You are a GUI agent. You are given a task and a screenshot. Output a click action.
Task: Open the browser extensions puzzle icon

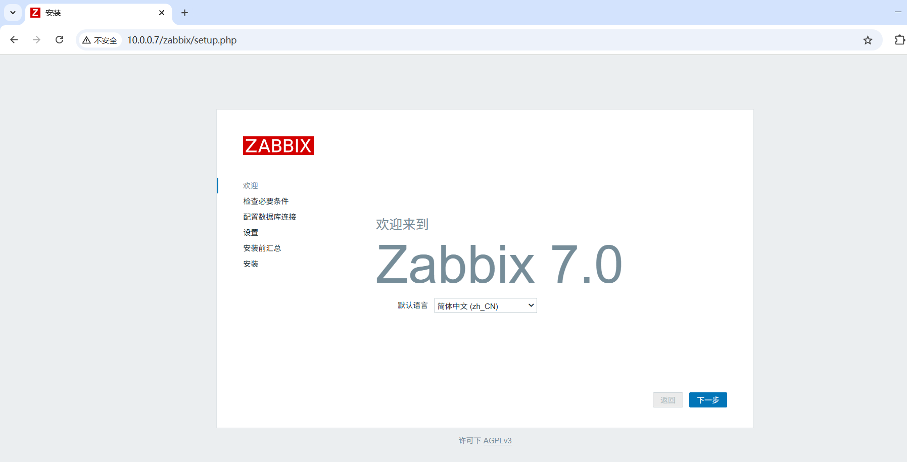pyautogui.click(x=899, y=40)
